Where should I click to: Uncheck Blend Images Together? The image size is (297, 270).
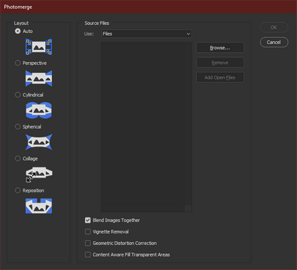click(88, 220)
